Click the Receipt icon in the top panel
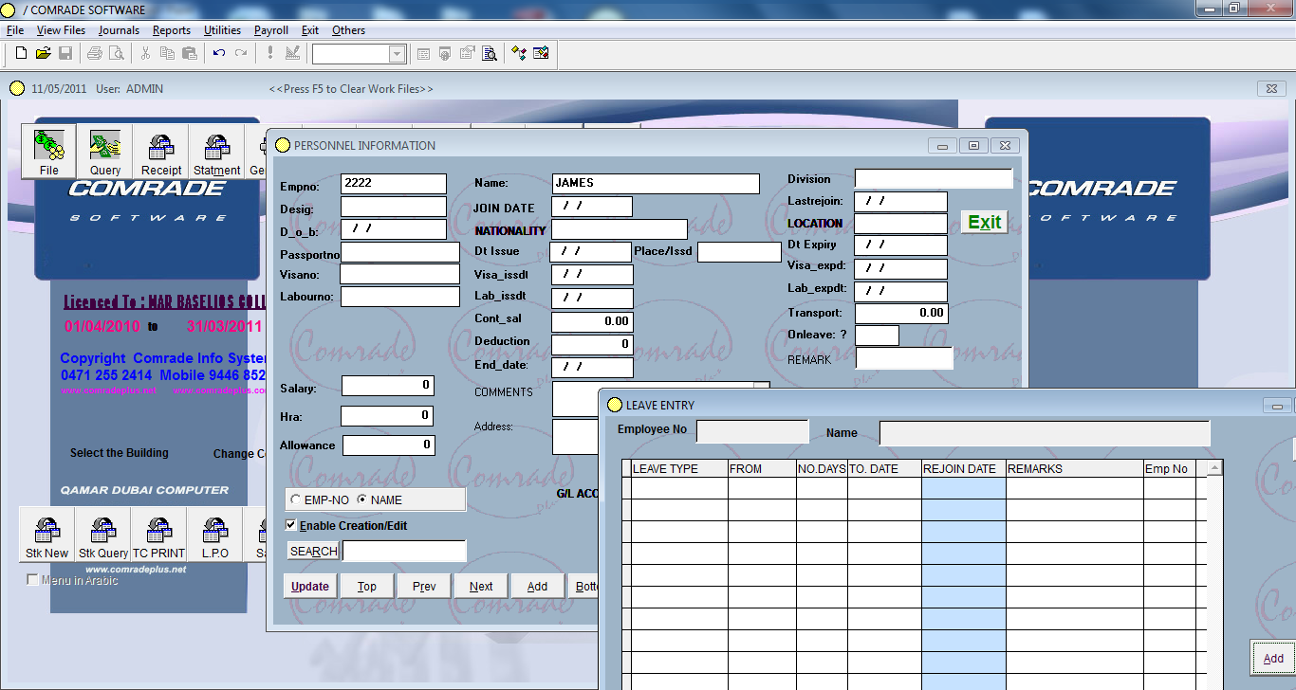1296x690 pixels. [x=160, y=150]
